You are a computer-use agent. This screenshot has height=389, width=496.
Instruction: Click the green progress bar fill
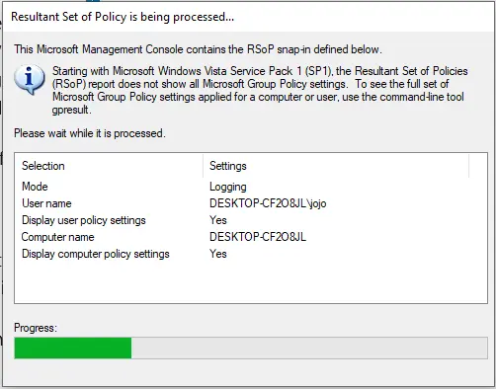coord(73,348)
